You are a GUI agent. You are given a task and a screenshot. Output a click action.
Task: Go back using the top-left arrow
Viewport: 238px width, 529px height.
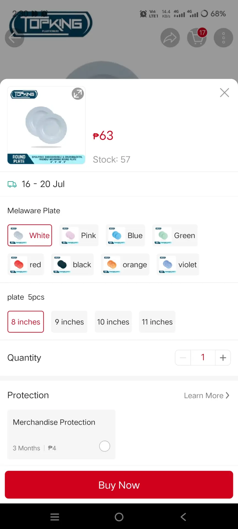point(15,38)
